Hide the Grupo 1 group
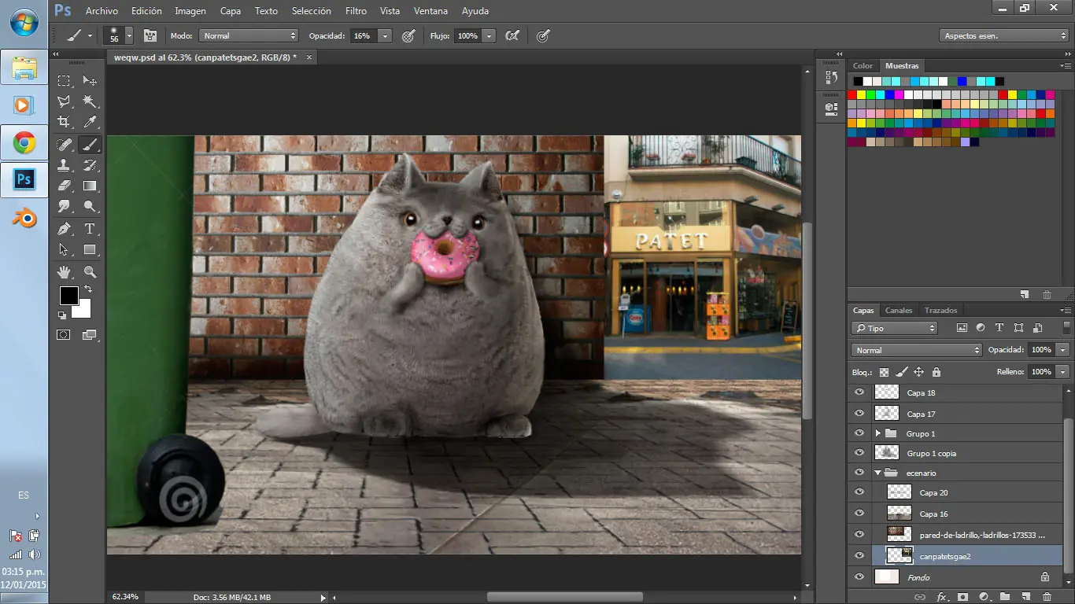1075x604 pixels. (x=859, y=433)
